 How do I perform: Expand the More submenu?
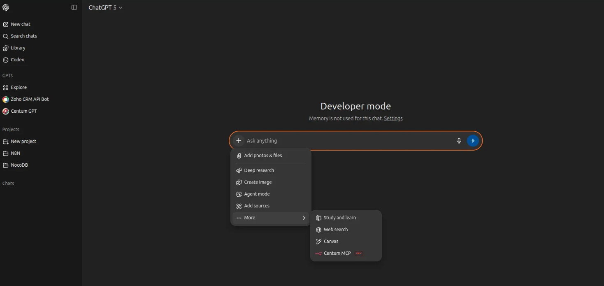[x=271, y=218]
